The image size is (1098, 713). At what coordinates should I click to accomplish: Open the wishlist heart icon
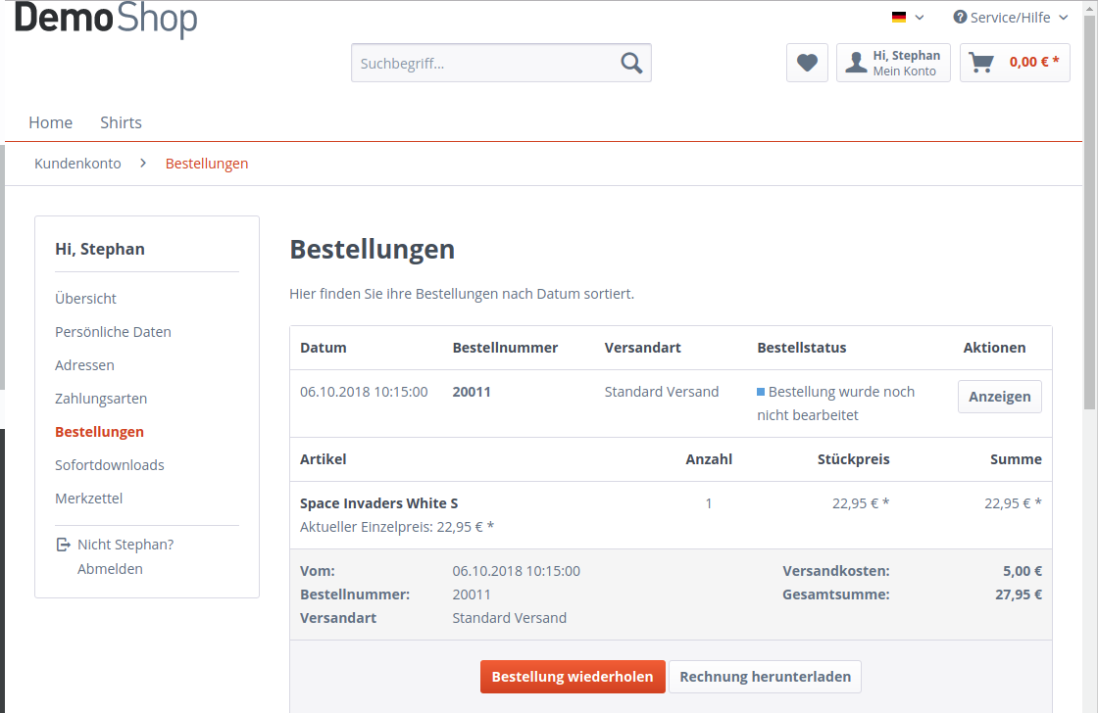click(x=807, y=63)
